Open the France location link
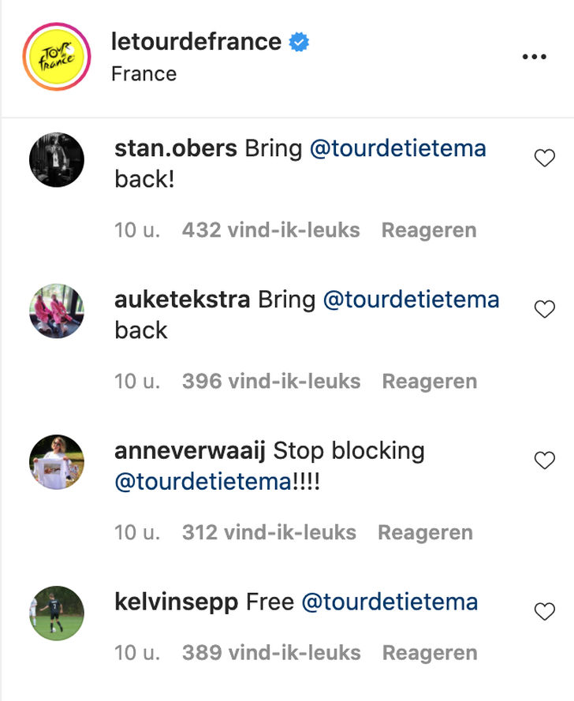The image size is (574, 701). click(143, 74)
